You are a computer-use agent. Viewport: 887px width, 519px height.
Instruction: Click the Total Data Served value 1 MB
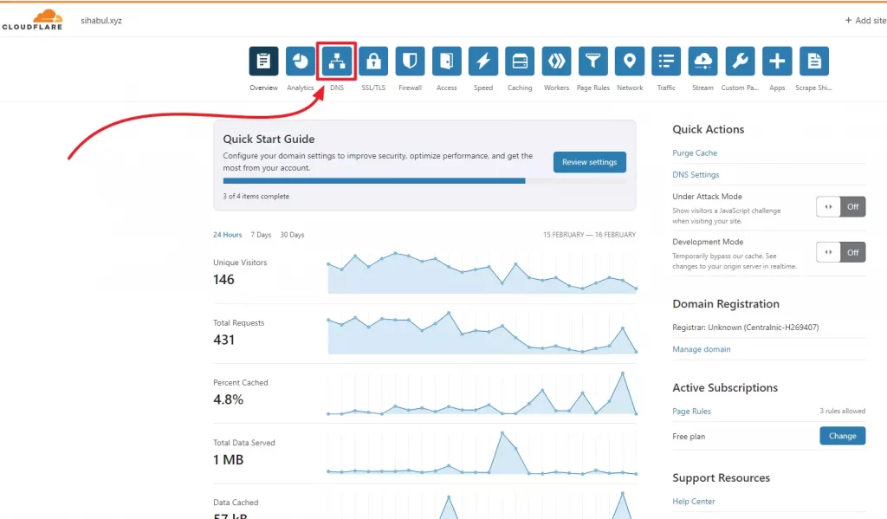pos(229,459)
